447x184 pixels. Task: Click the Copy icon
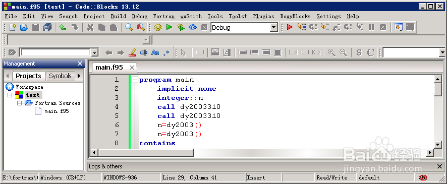102,27
